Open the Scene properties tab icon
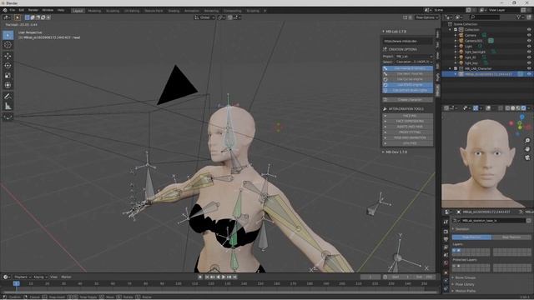This screenshot has height=300, width=534. point(446,255)
